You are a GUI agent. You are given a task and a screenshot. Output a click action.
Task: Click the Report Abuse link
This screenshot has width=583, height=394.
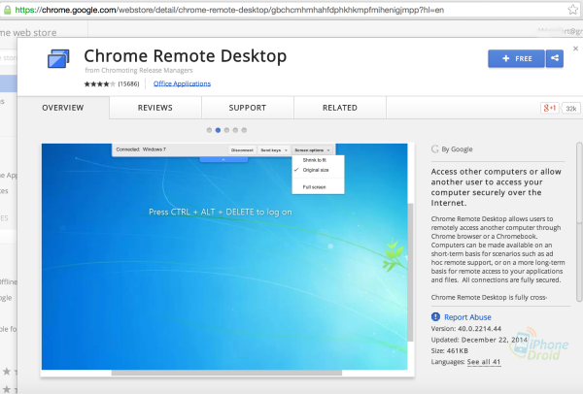click(467, 317)
